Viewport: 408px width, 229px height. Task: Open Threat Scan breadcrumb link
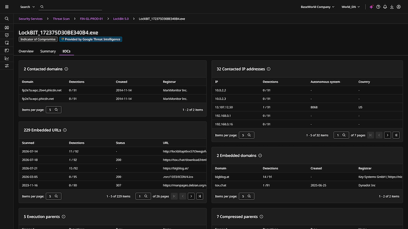tap(61, 19)
